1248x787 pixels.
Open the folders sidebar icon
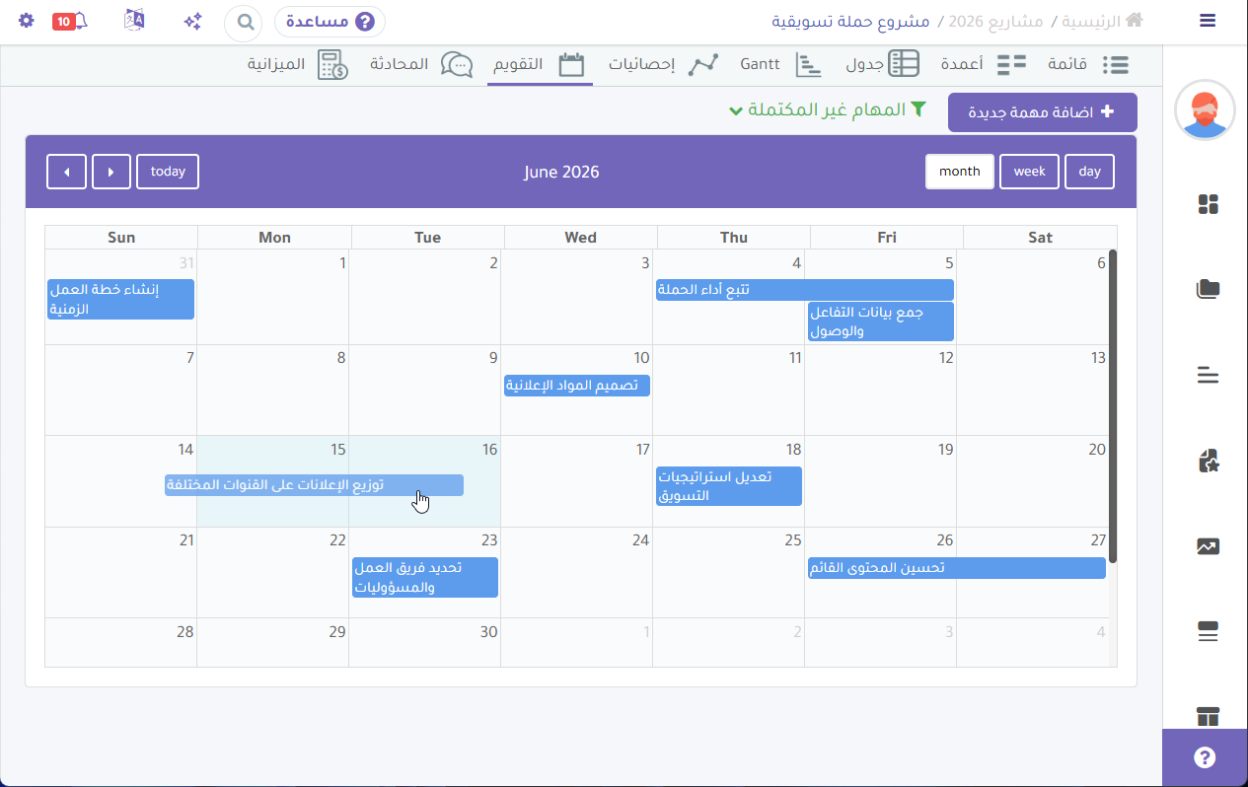coord(1208,289)
